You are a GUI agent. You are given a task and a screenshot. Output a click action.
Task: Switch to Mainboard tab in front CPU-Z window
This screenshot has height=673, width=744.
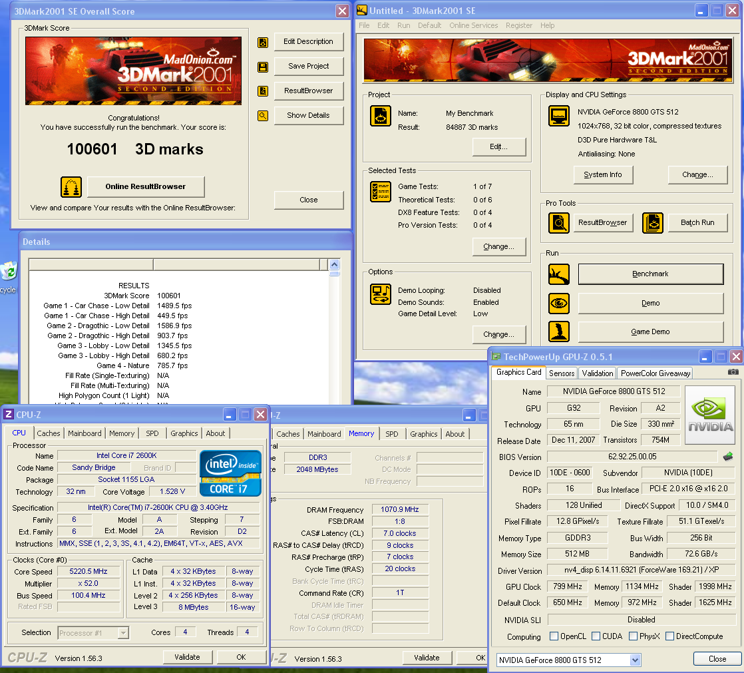coord(85,433)
